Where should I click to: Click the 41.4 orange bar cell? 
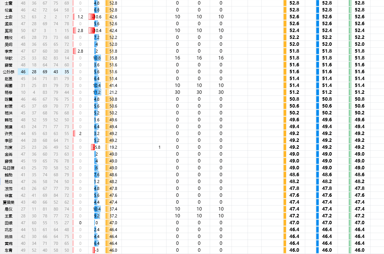pos(113,85)
